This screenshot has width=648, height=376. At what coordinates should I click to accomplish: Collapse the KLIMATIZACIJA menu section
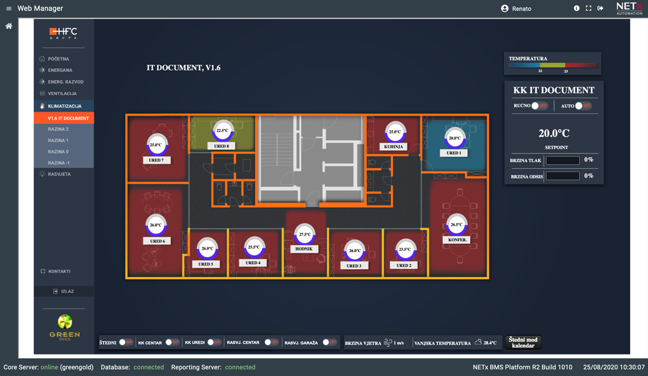[64, 106]
